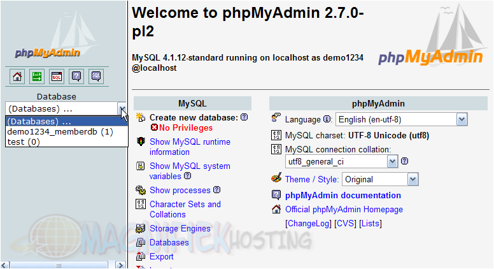Open the Show processes link
The width and height of the screenshot is (494, 269).
(x=180, y=190)
